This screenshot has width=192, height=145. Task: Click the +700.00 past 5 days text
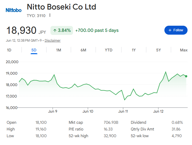pyautogui.click(x=97, y=30)
